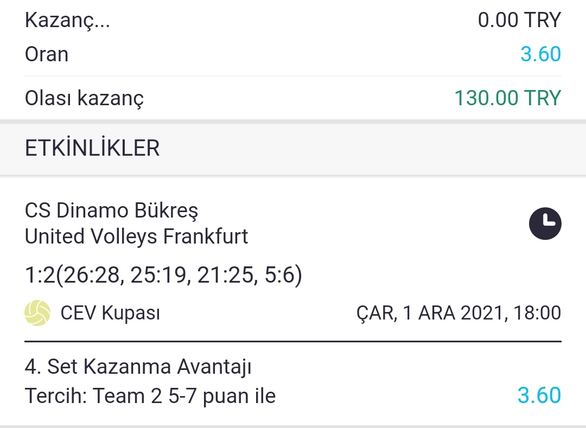Tap the blue 3.60 Oran value
Image resolution: width=586 pixels, height=428 pixels.
[541, 54]
